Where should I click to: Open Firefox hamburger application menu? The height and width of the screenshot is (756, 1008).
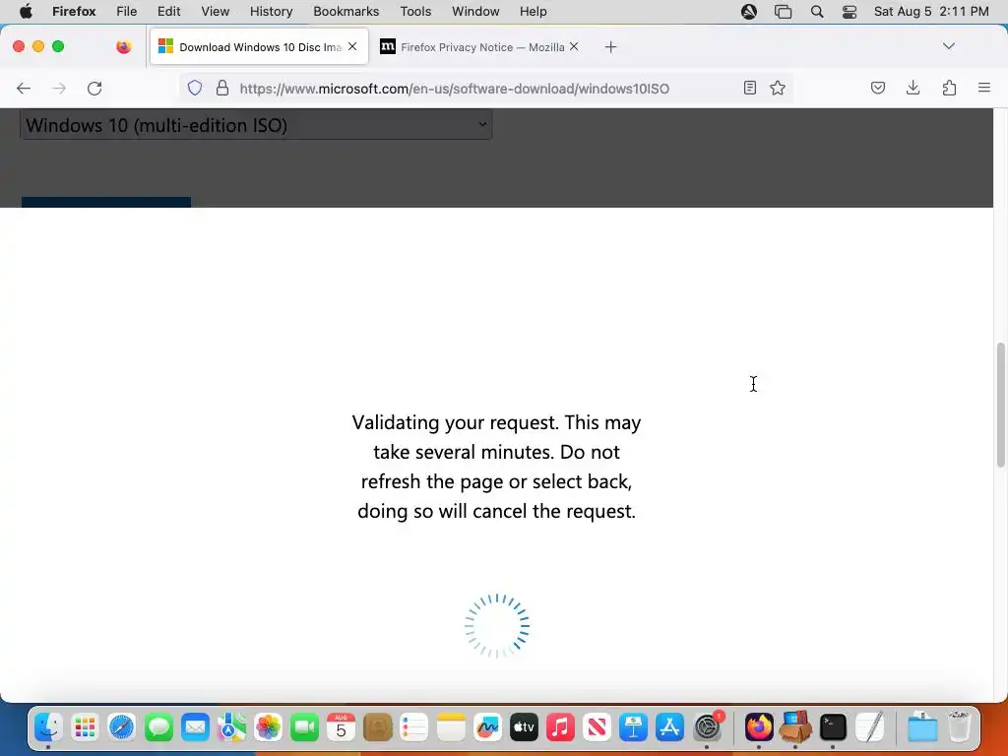point(984,88)
